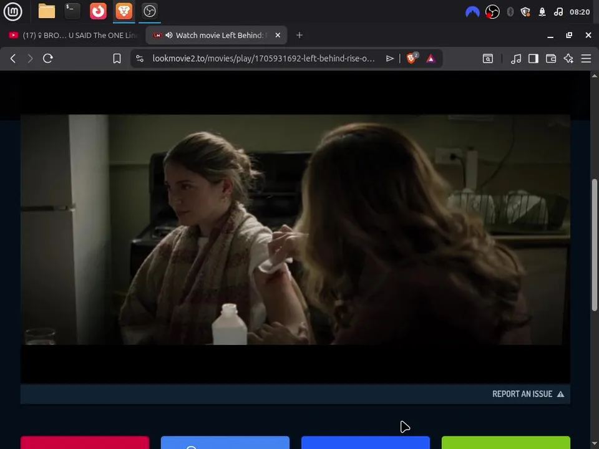Click the scrollbar down arrow
This screenshot has width=599, height=449.
click(595, 443)
